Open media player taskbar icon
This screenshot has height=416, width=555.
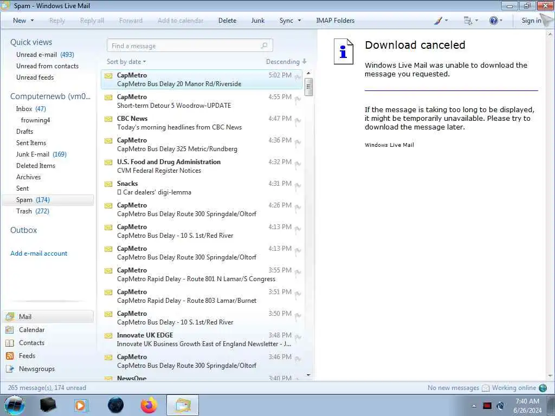(x=81, y=405)
